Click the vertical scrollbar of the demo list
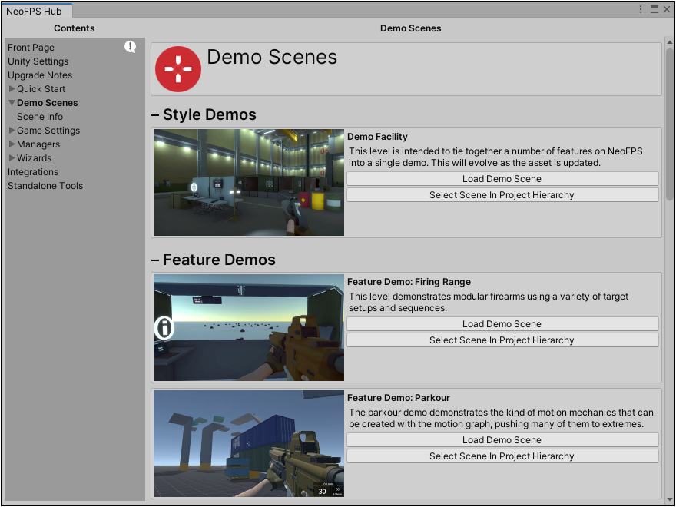Viewport: 676px width, 507px height. point(669,123)
